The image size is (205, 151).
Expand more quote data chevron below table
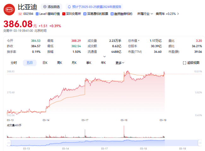[104, 57]
